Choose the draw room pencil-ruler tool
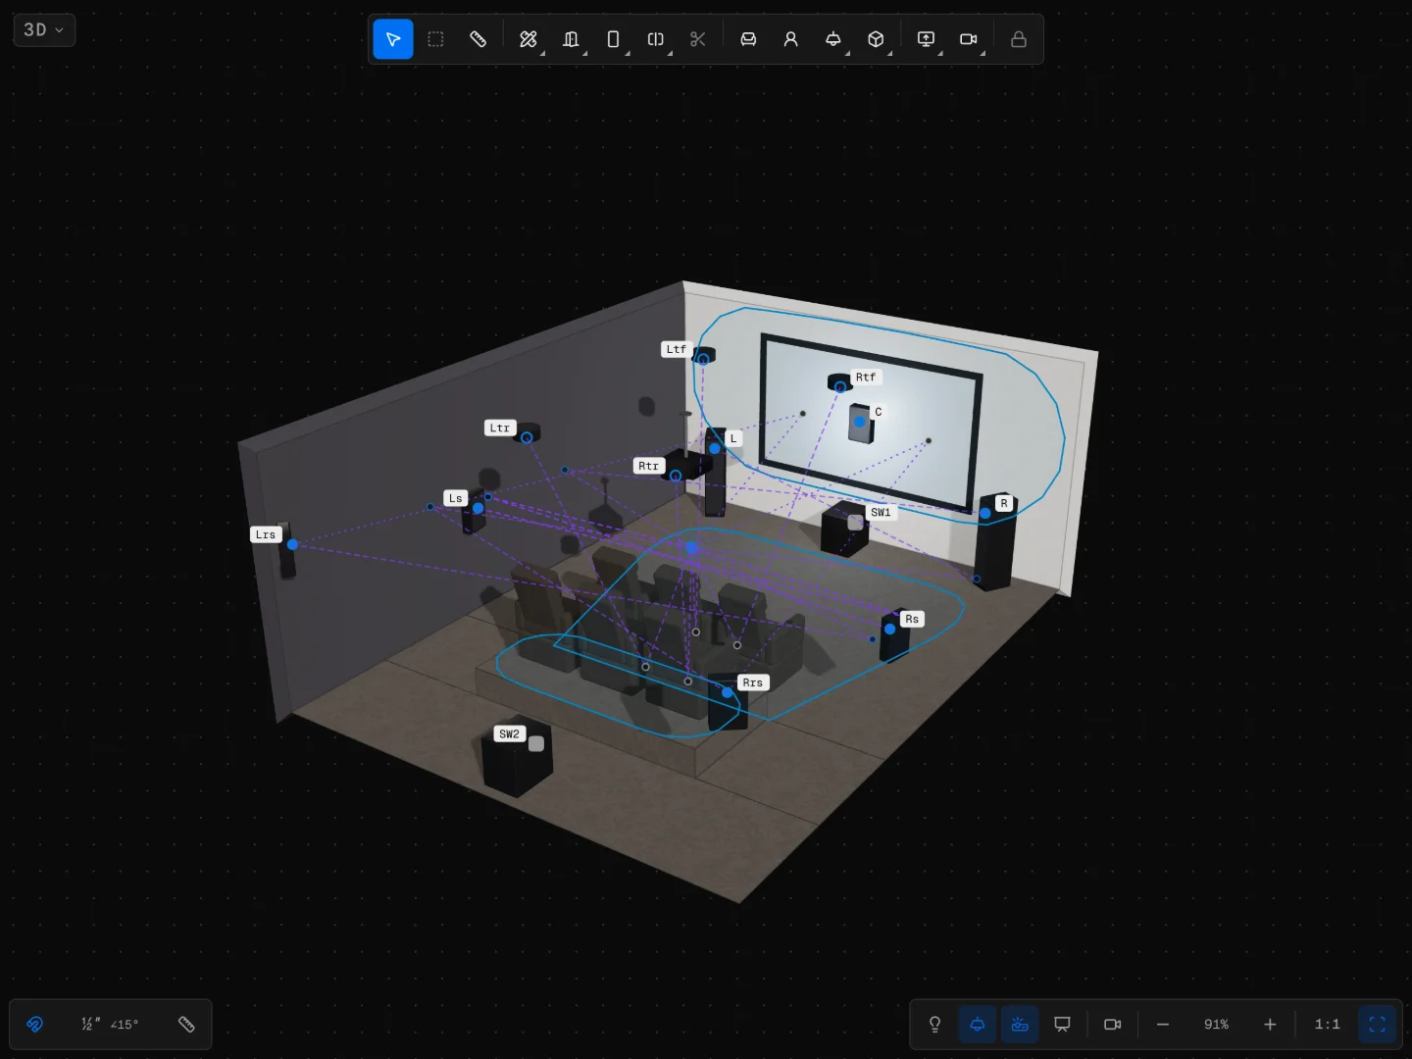1412x1059 pixels. pyautogui.click(x=529, y=39)
